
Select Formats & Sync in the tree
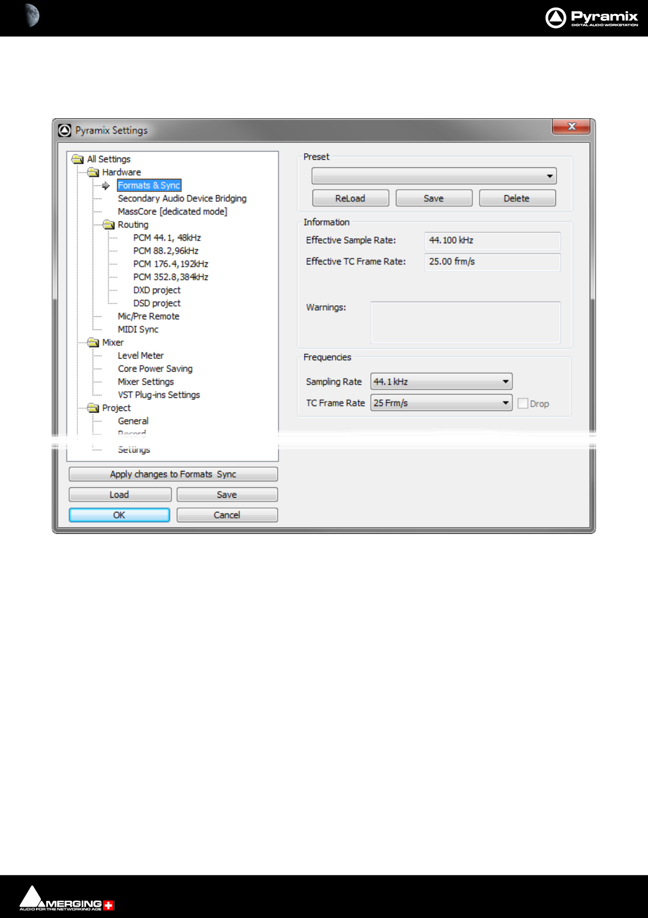click(149, 185)
